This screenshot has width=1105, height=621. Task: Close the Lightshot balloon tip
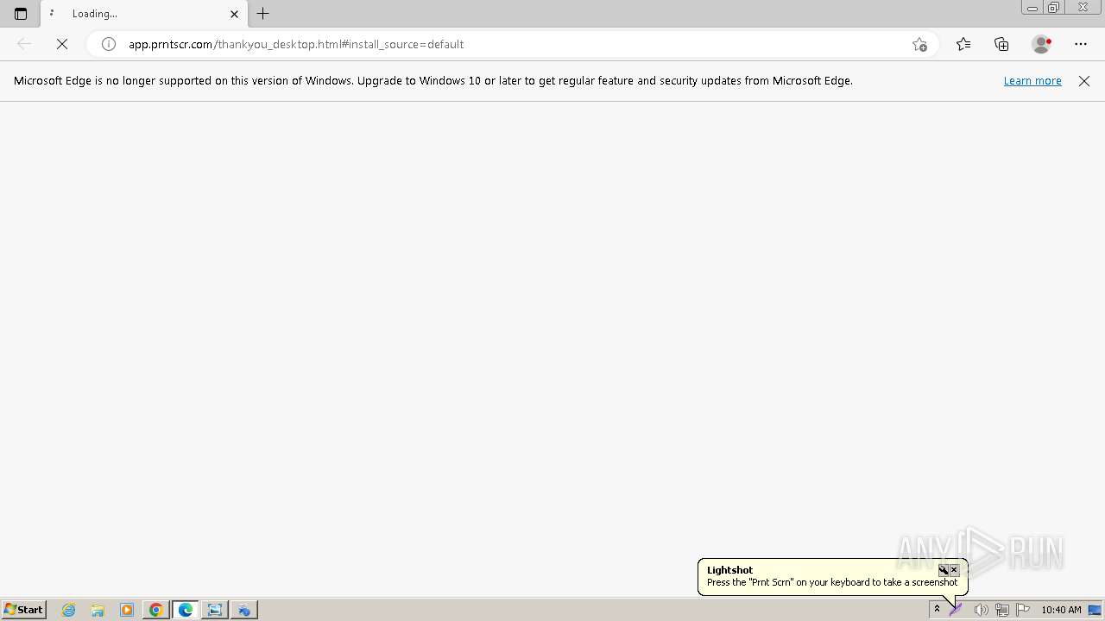pyautogui.click(x=954, y=570)
